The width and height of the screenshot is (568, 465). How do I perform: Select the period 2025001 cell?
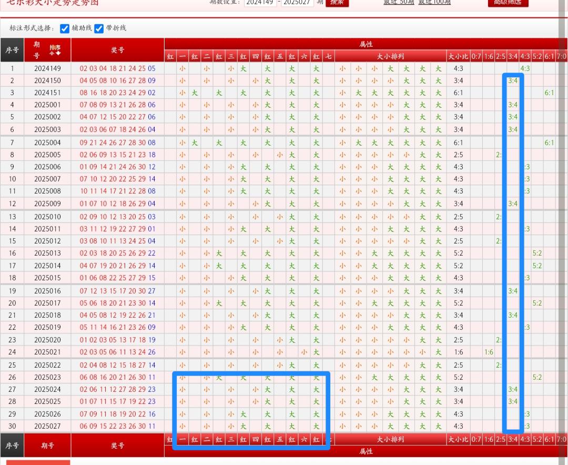(x=47, y=105)
